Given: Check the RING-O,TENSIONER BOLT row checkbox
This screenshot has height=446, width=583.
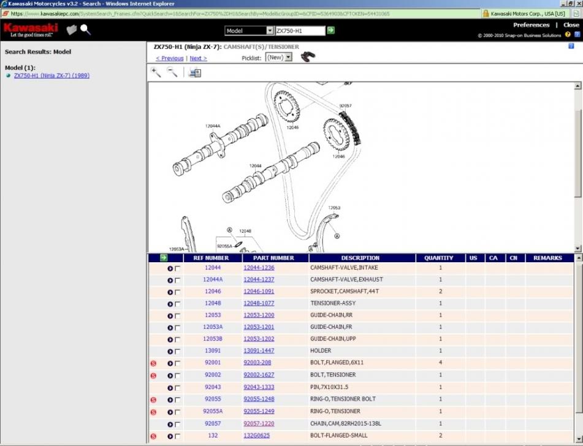Looking at the screenshot, I should tap(177, 400).
